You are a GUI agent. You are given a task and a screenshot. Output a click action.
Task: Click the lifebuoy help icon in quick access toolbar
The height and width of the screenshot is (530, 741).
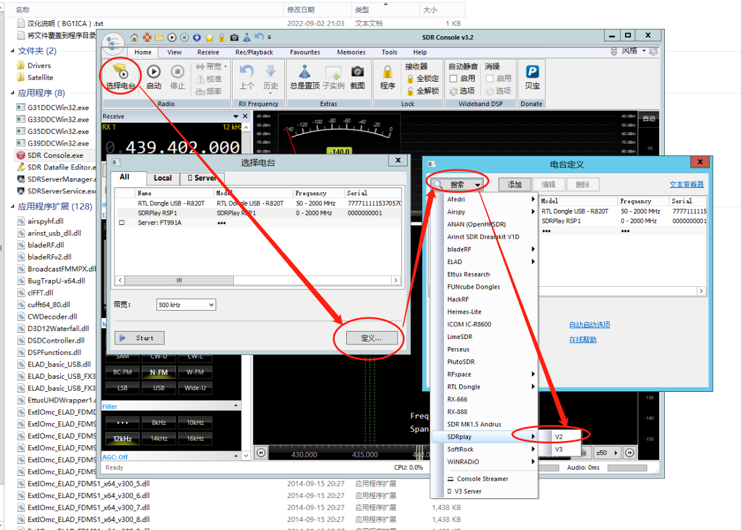(148, 37)
